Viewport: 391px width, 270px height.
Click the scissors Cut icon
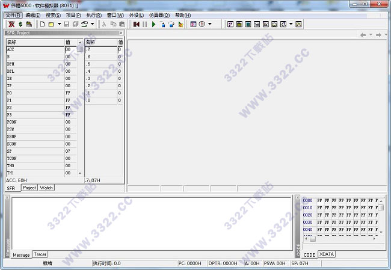[x=104, y=24]
